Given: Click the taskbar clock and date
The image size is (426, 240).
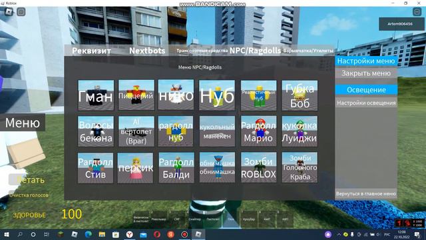Looking at the screenshot, I should tap(401, 234).
